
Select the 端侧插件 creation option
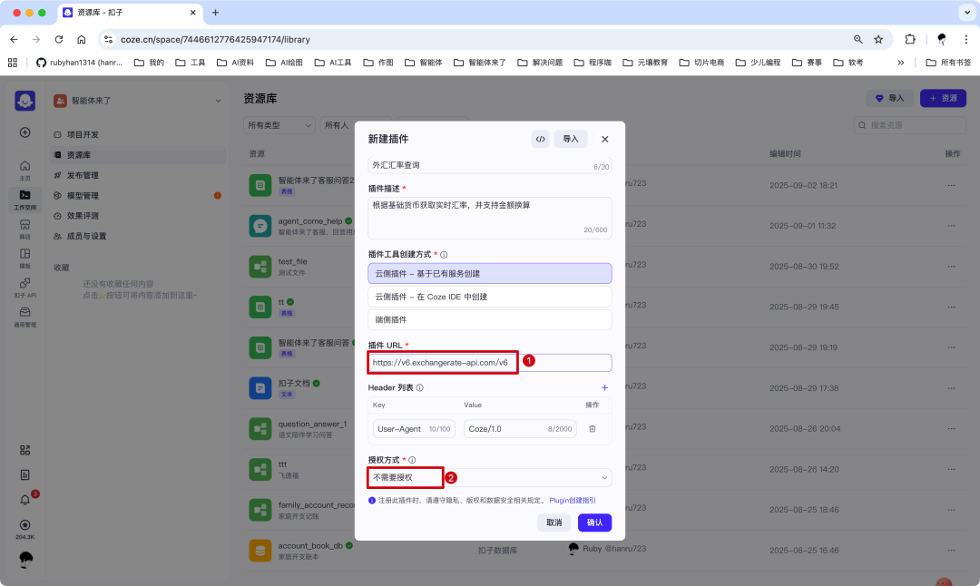click(489, 319)
